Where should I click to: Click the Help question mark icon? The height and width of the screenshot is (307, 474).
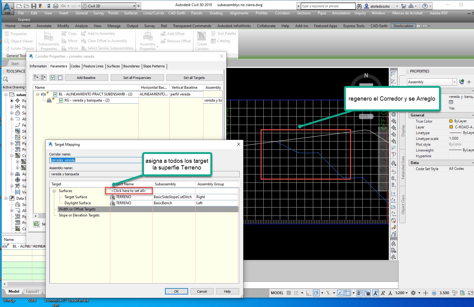(x=425, y=6)
